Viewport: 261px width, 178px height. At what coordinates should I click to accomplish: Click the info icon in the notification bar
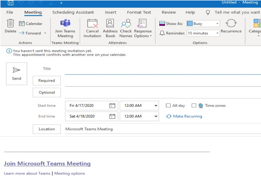9,51
